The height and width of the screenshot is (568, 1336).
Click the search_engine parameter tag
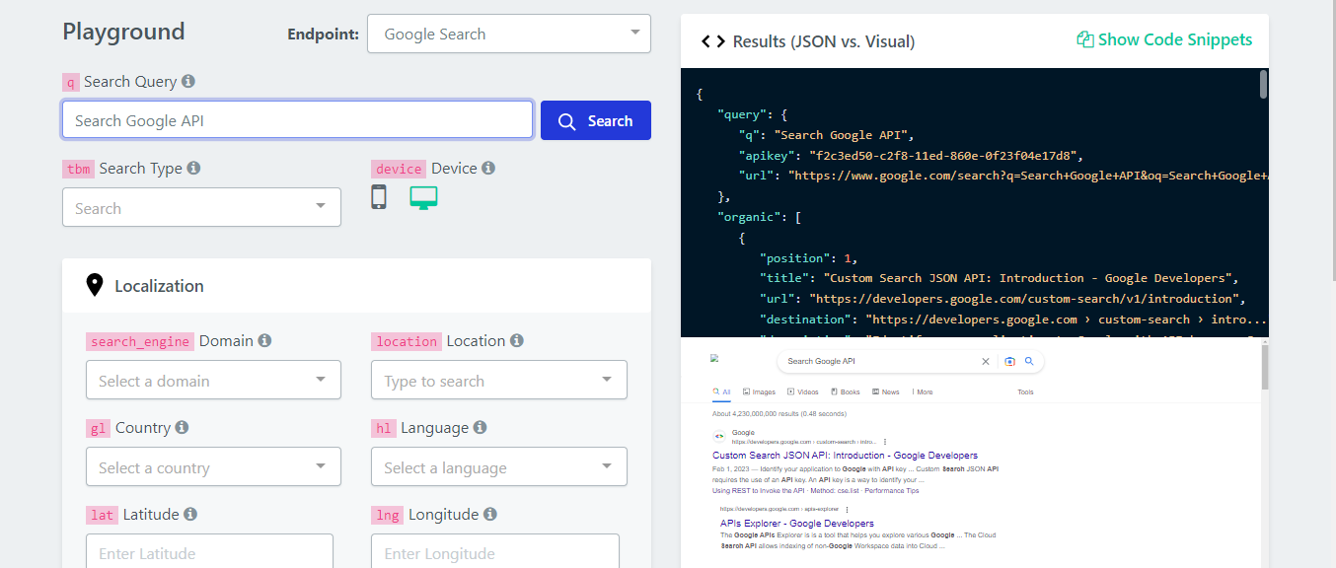(x=140, y=341)
